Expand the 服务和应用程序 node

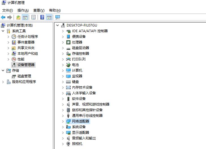pyautogui.click(x=3, y=82)
